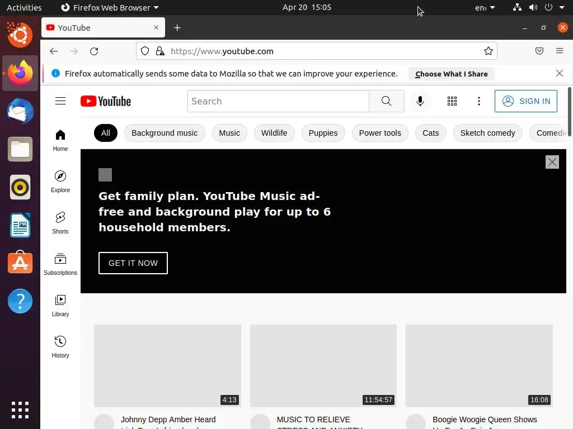Screen dimensions: 573x429
Task: Open Files from Ubuntu dock
Action: (x=20, y=149)
